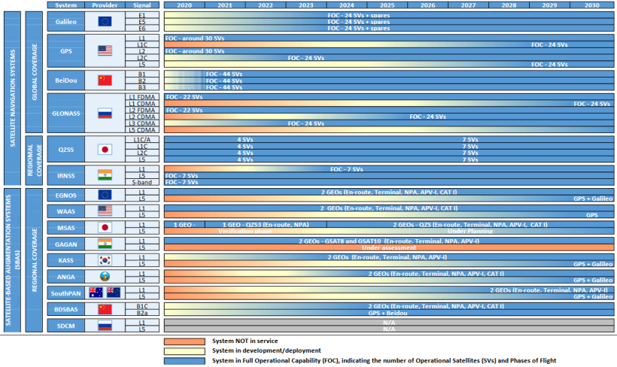Click the 'KASS' system cell
The image size is (617, 367).
tap(65, 260)
